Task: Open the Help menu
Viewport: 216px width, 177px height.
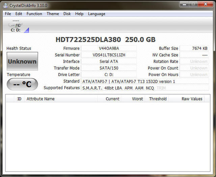Action: click(x=79, y=14)
